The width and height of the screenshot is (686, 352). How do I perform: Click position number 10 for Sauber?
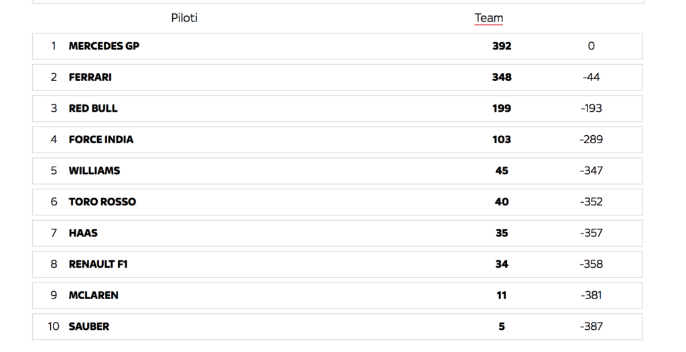[x=54, y=326]
